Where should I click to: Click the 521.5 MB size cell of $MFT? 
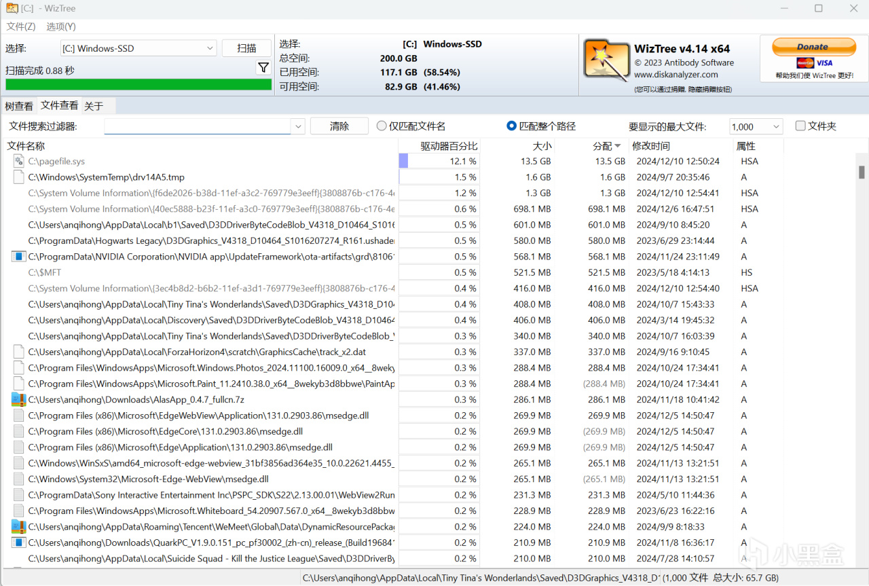click(x=531, y=272)
